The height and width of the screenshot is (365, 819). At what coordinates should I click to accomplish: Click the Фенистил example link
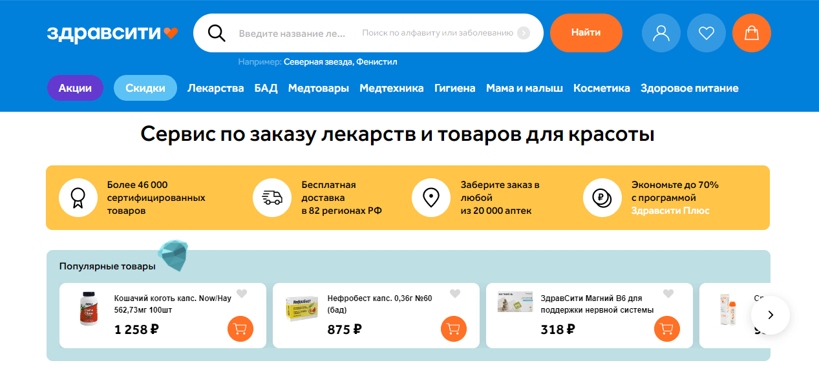[x=376, y=62]
